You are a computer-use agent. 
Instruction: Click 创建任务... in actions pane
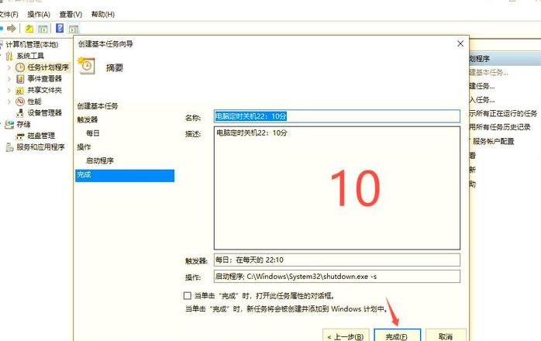click(482, 86)
